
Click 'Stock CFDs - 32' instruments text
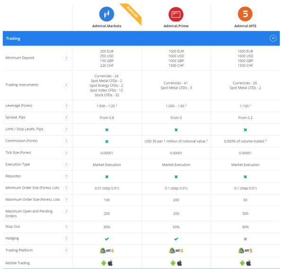(106, 95)
